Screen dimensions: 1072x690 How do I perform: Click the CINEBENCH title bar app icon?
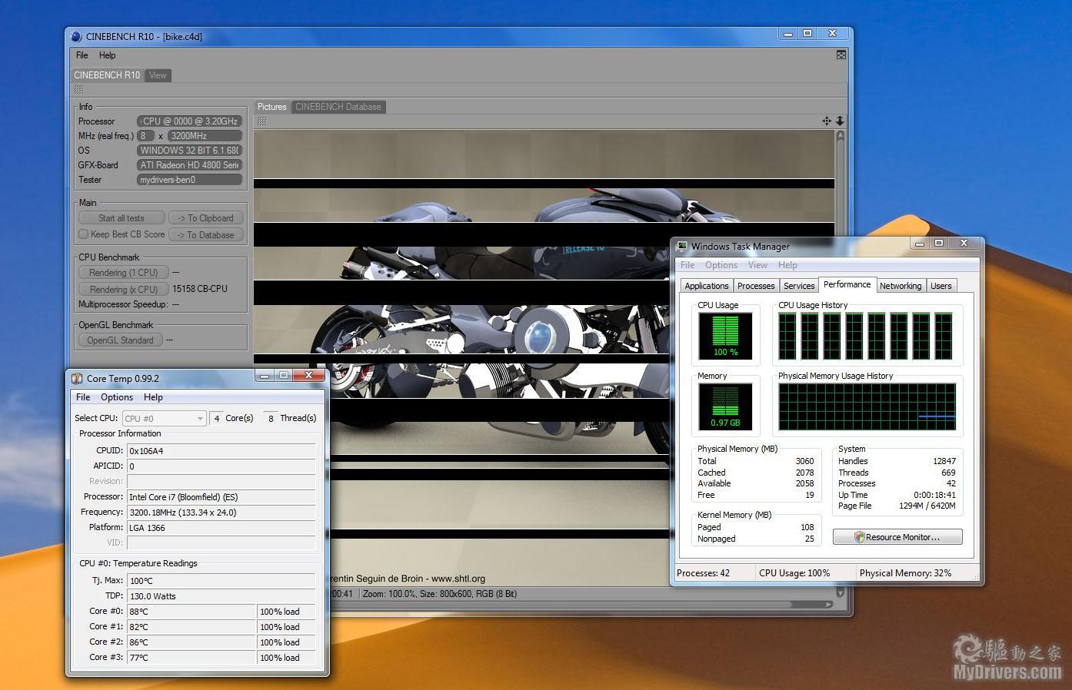coord(76,36)
